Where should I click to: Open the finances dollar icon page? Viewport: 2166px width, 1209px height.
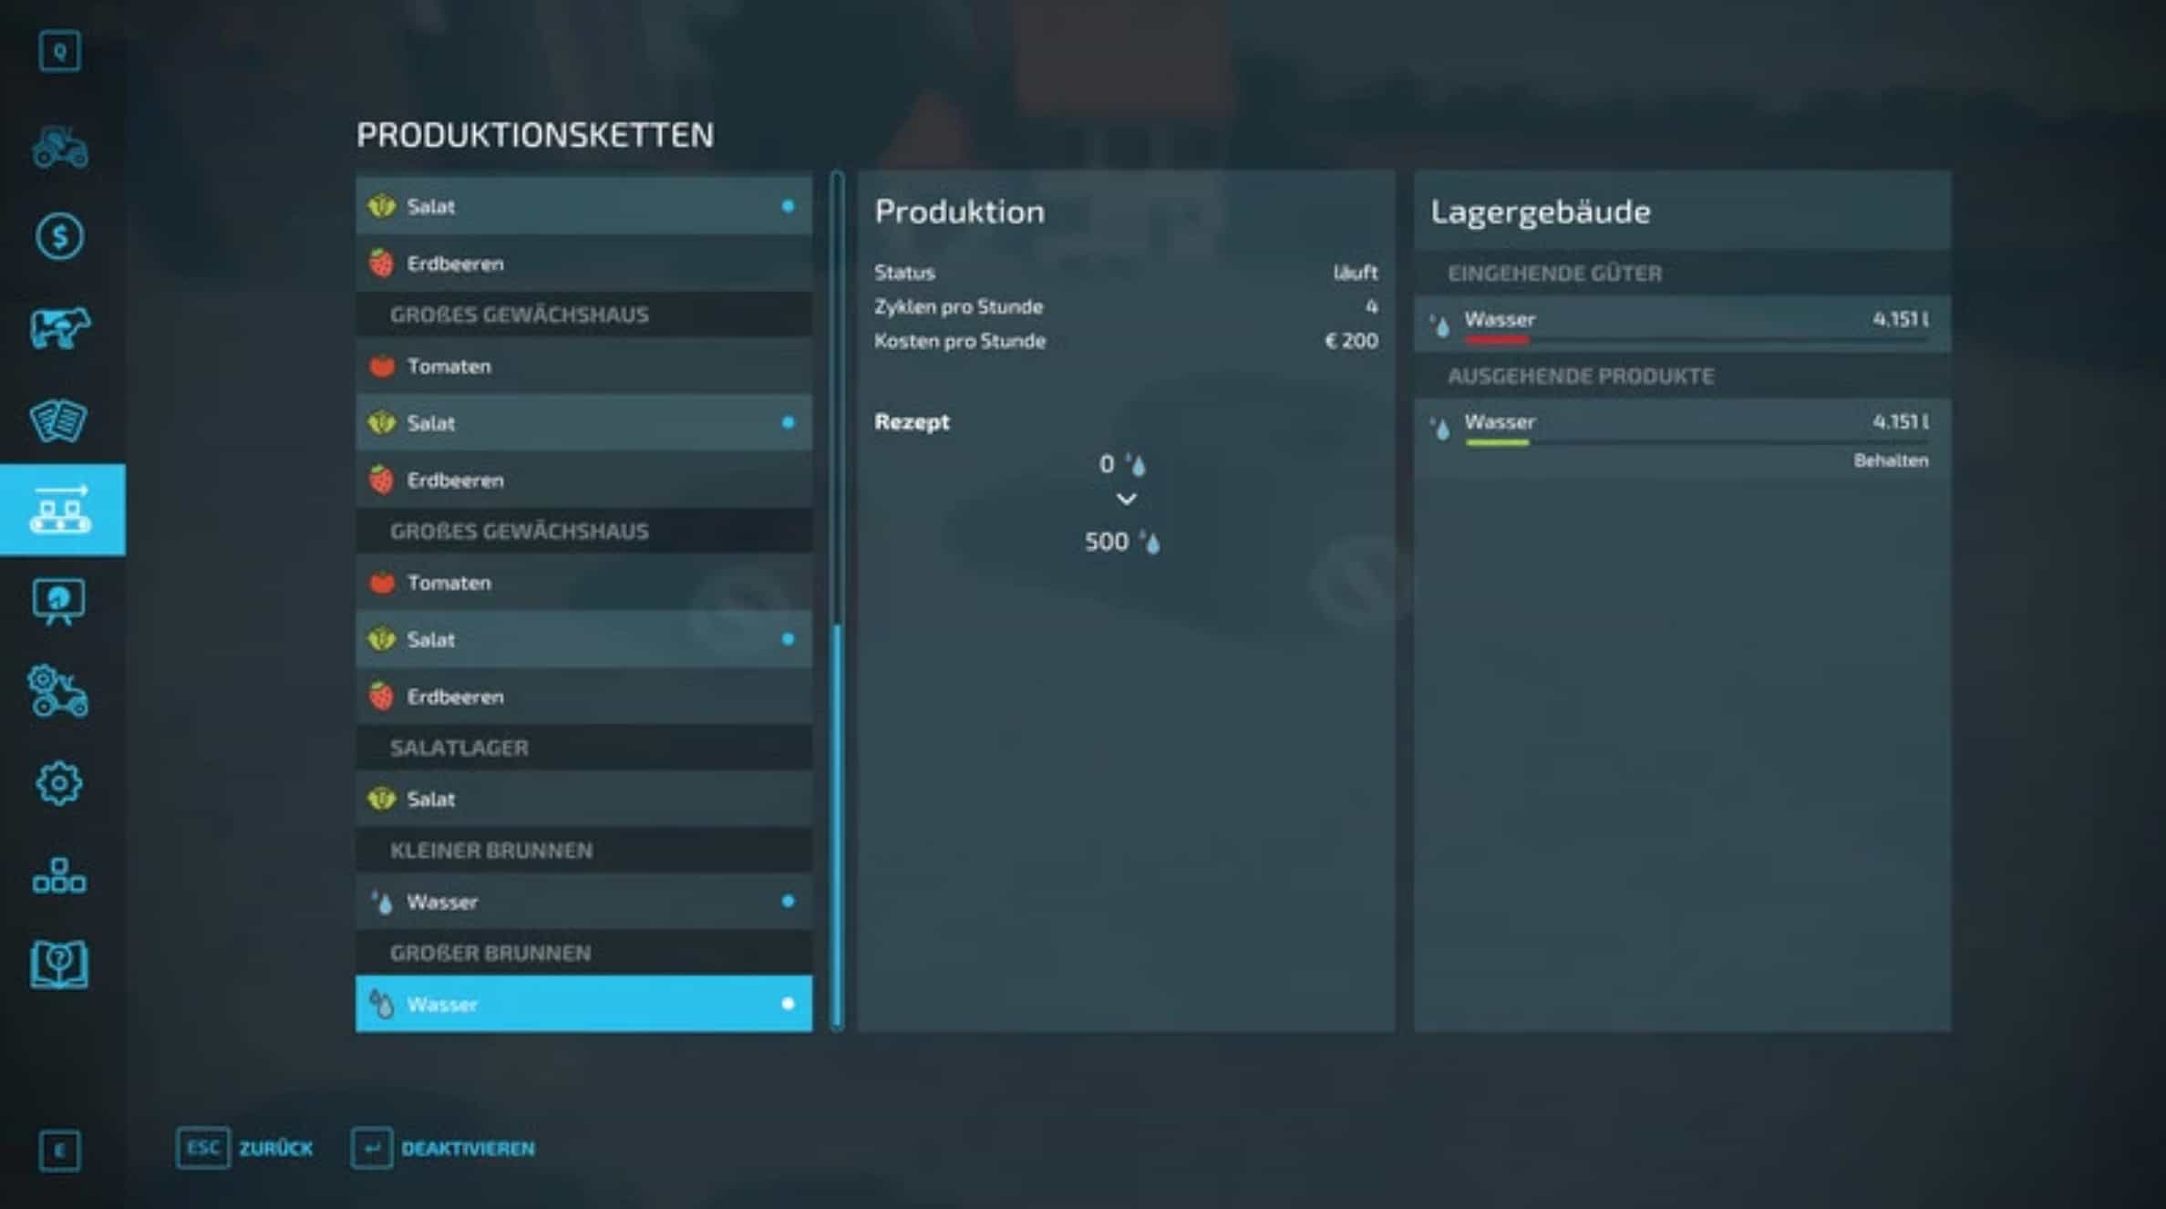[60, 237]
